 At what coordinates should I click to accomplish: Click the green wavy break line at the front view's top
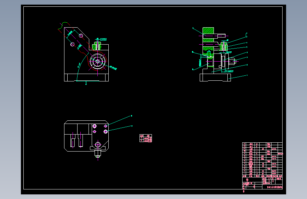63,25
